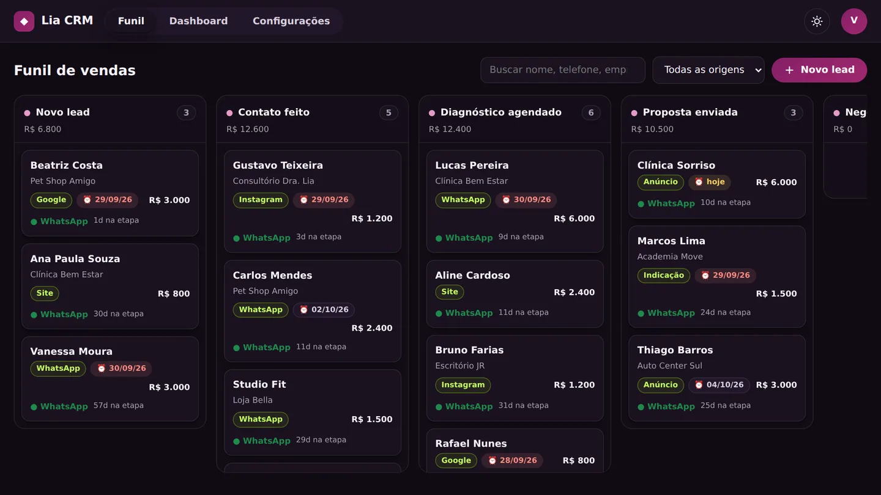Viewport: 881px width, 495px height.
Task: Open Beatriz Costa lead card
Action: tap(110, 193)
